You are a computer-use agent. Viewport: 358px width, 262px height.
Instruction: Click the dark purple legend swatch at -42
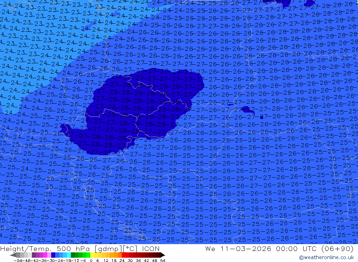34,255
